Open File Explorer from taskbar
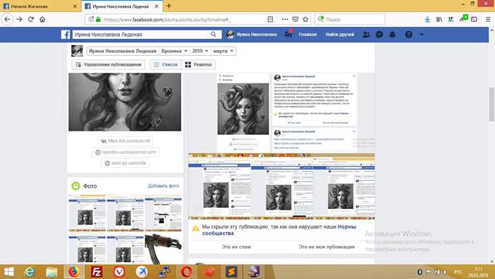The width and height of the screenshot is (495, 279). (x=51, y=272)
